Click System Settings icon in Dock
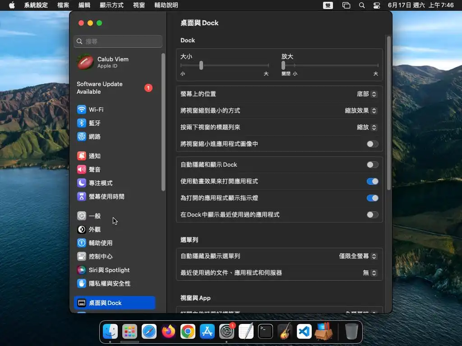This screenshot has width=462, height=346. tap(226, 332)
